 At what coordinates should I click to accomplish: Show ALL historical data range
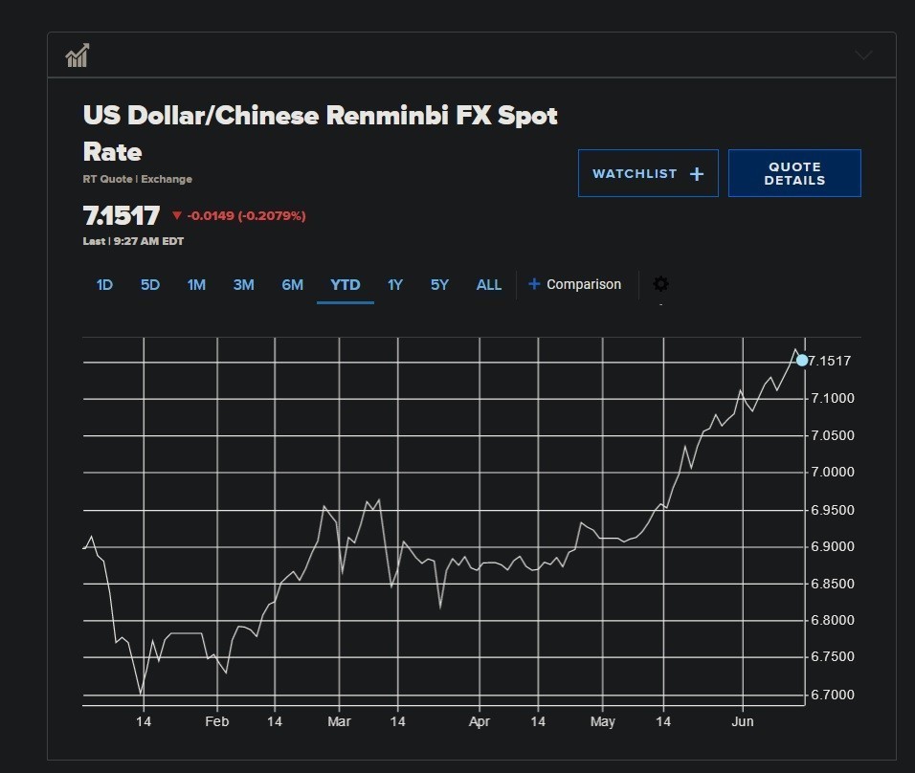(488, 285)
